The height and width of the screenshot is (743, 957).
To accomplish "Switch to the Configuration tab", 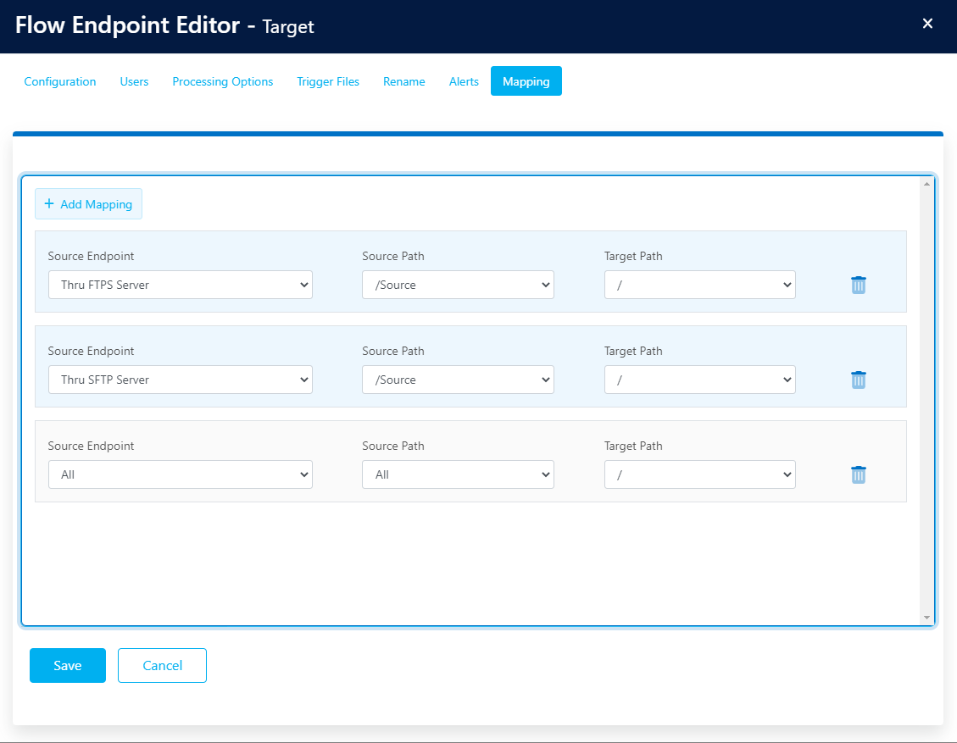I will [60, 82].
